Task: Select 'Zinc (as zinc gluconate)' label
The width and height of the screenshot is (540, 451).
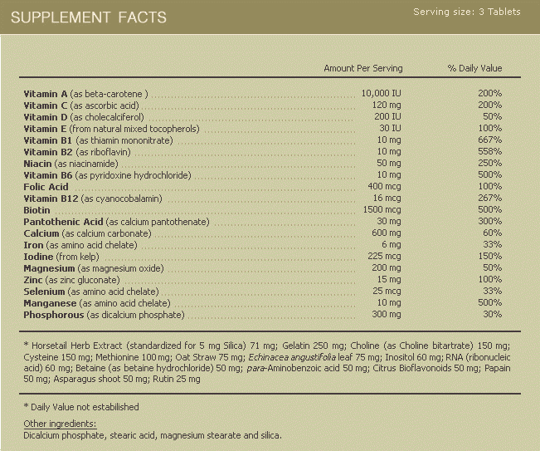Action: pos(71,281)
